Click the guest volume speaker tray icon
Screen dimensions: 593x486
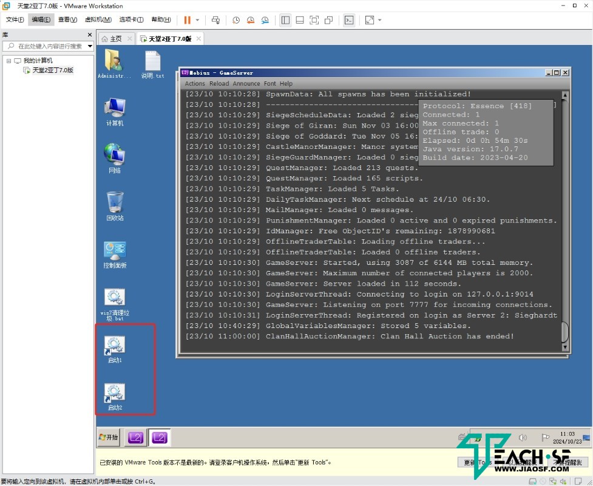click(523, 437)
